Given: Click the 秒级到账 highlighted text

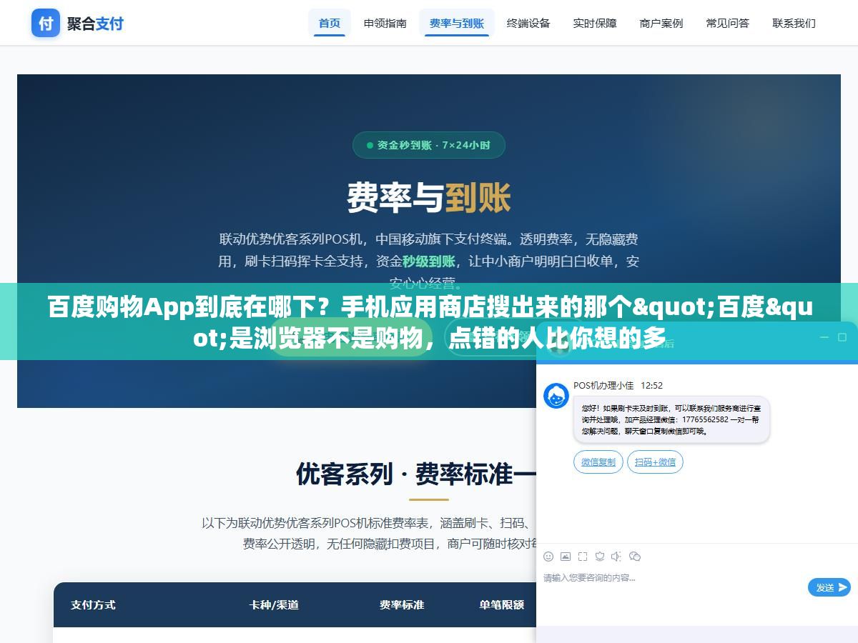Looking at the screenshot, I should tap(429, 261).
